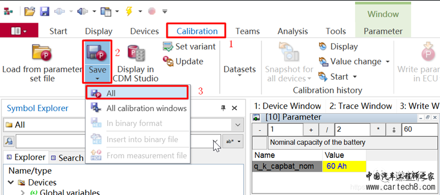The width and height of the screenshot is (440, 195).
Task: Click the lightning bolt start icon
Action: 129,12
